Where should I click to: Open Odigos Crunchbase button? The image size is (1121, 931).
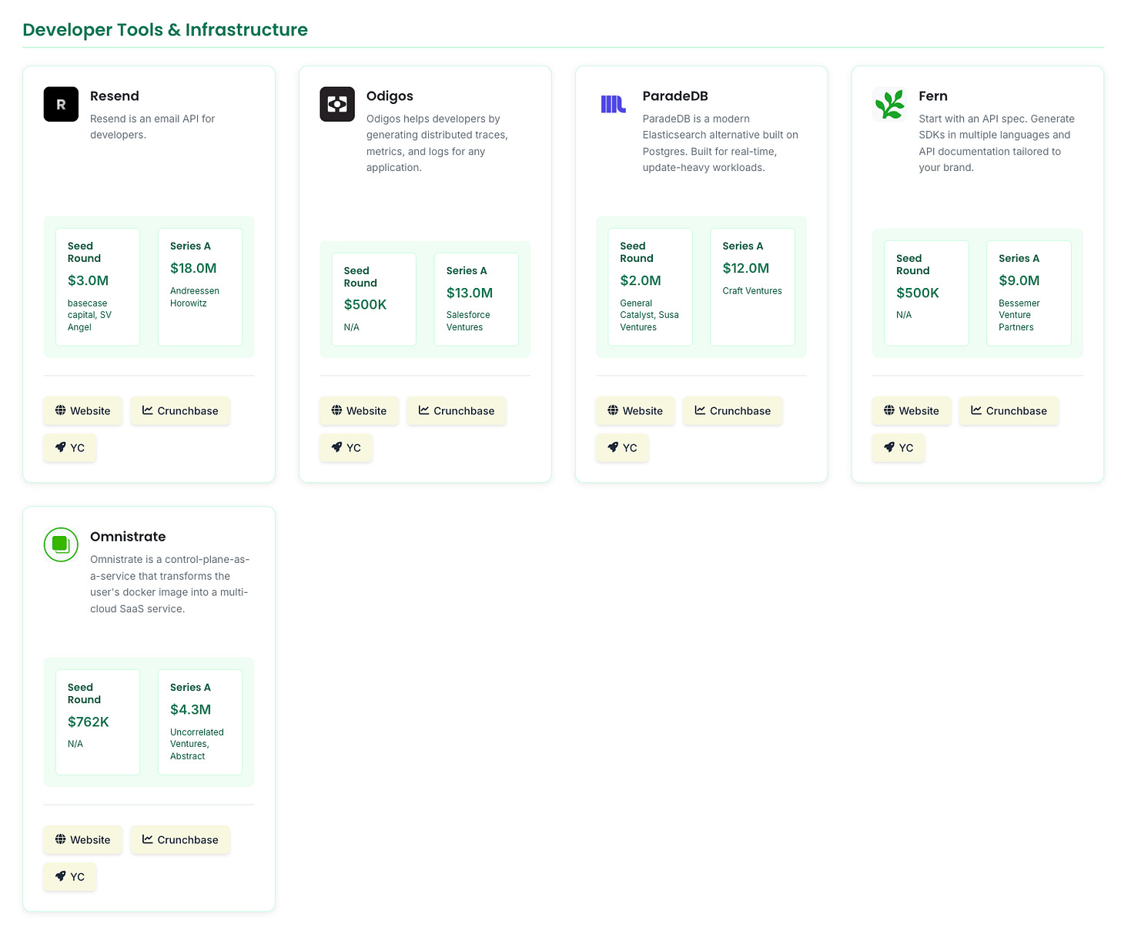click(x=457, y=410)
